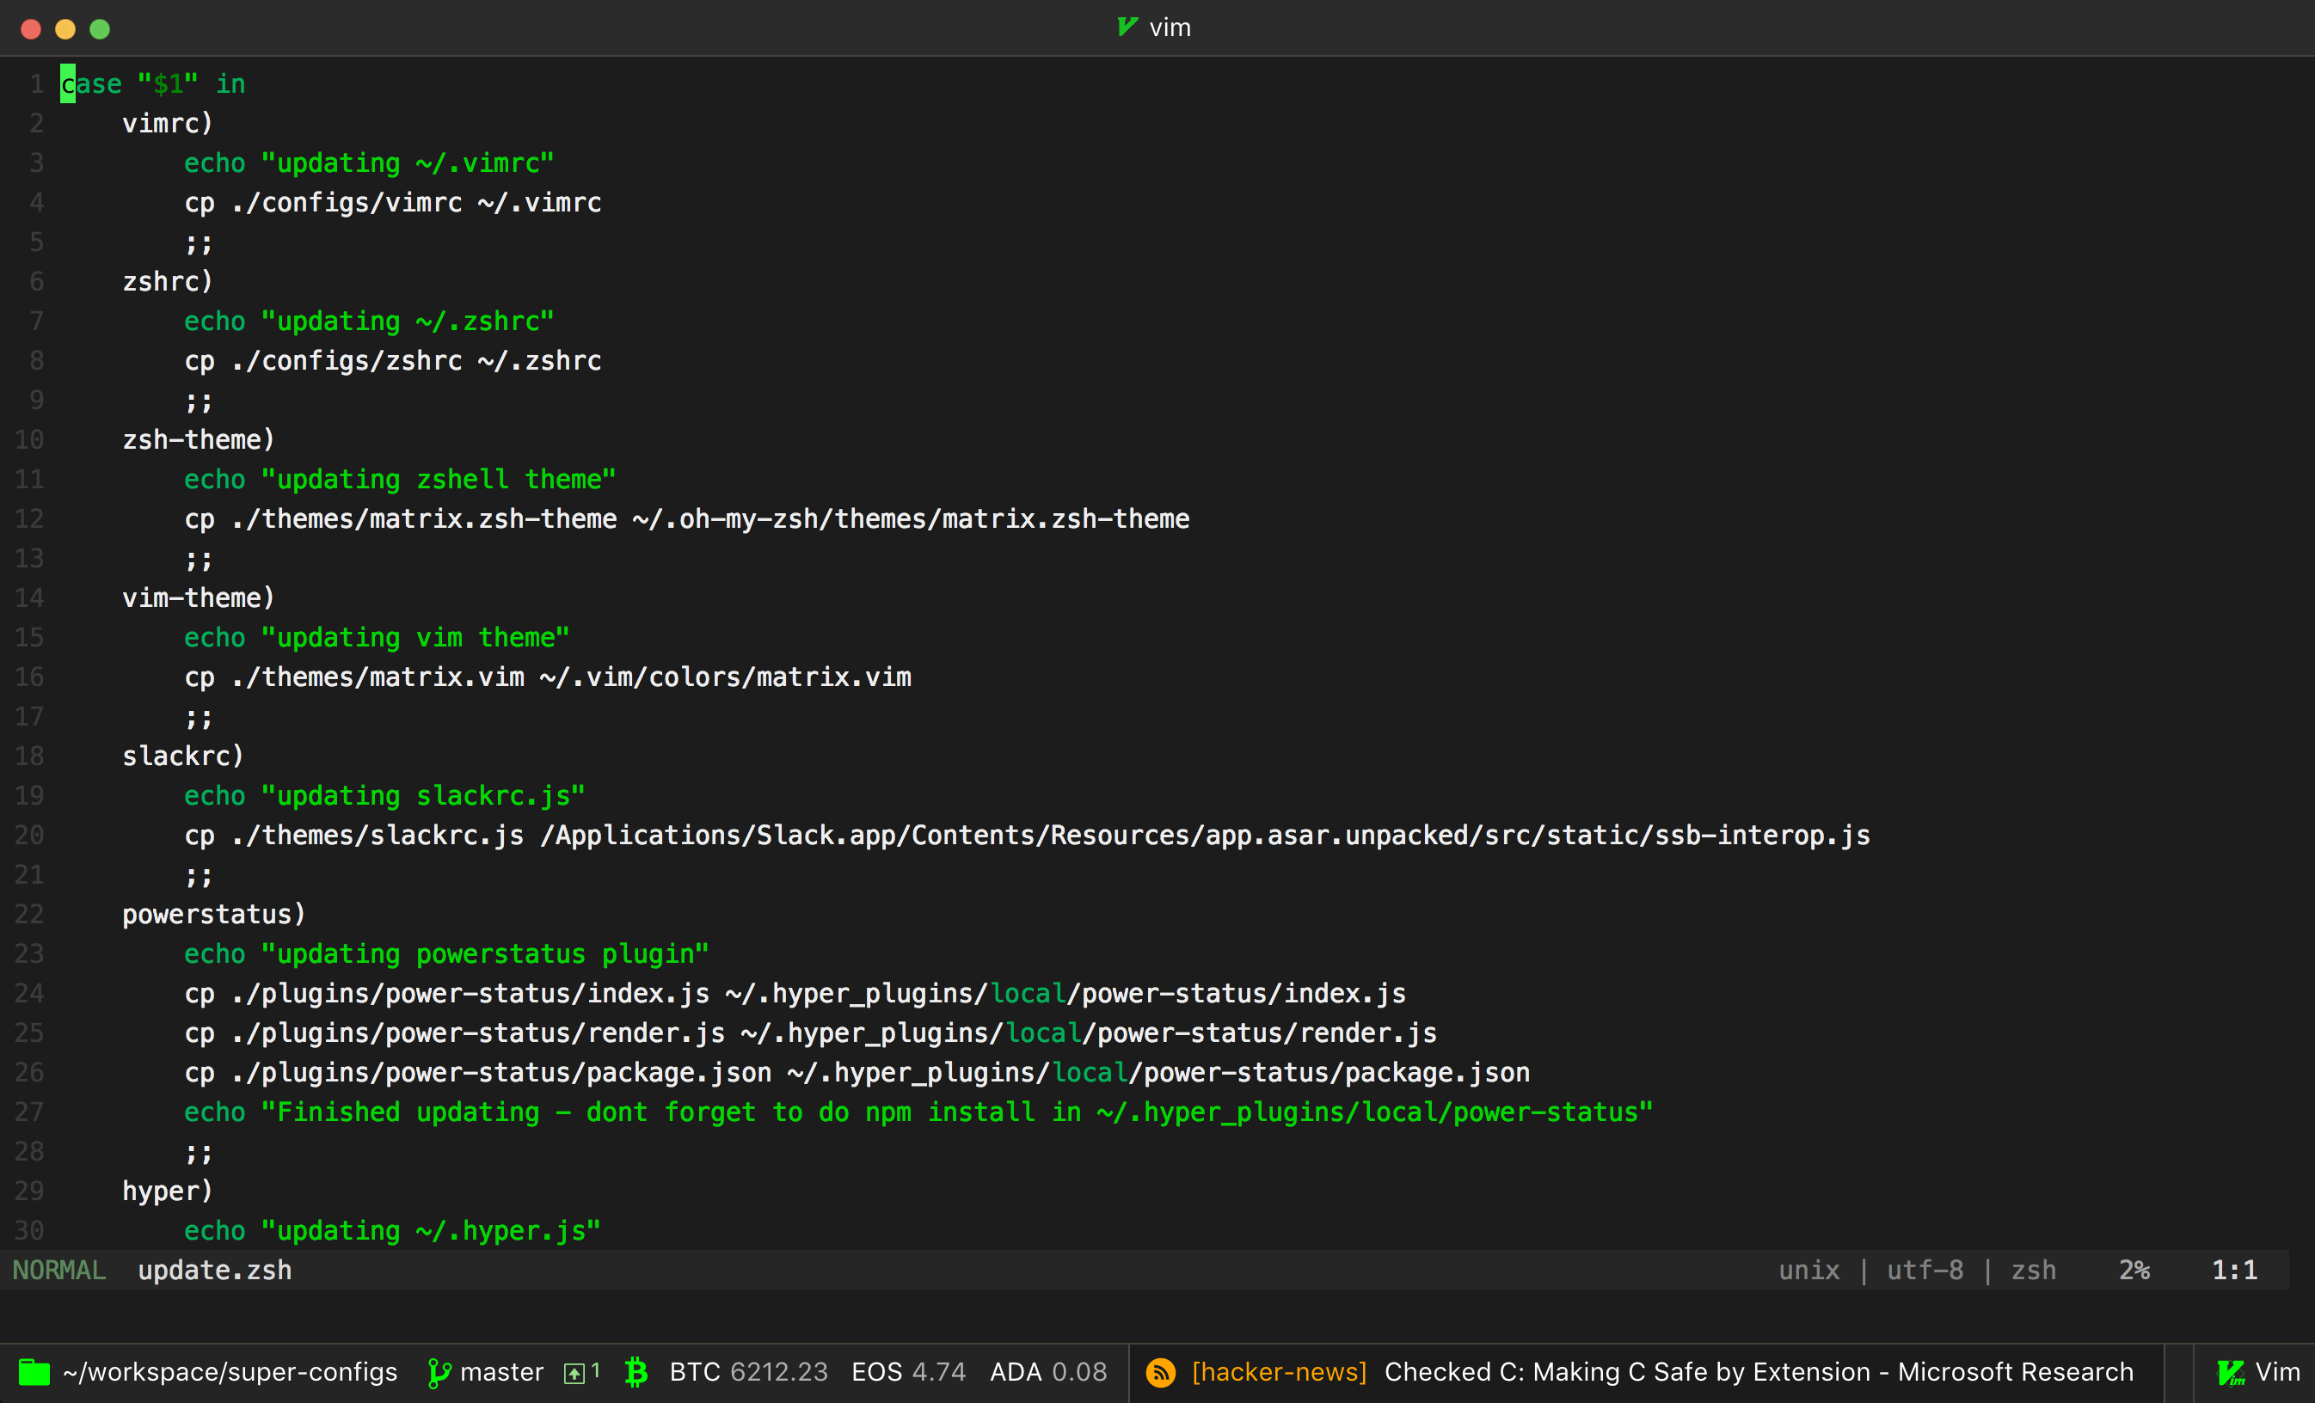Click the ~/workspace/super-configs path label

coord(230,1372)
